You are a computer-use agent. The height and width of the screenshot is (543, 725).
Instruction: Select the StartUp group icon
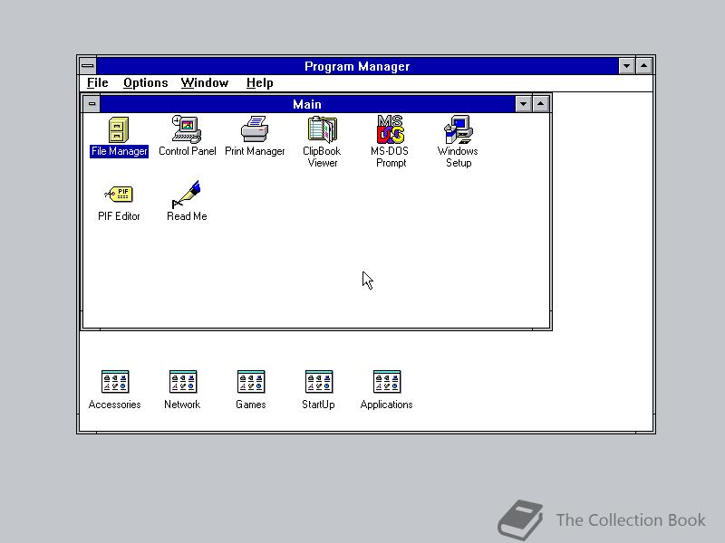tap(319, 382)
